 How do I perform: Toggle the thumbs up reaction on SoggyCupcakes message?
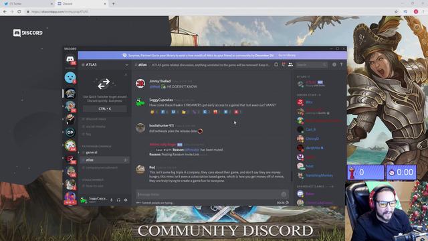(186, 112)
